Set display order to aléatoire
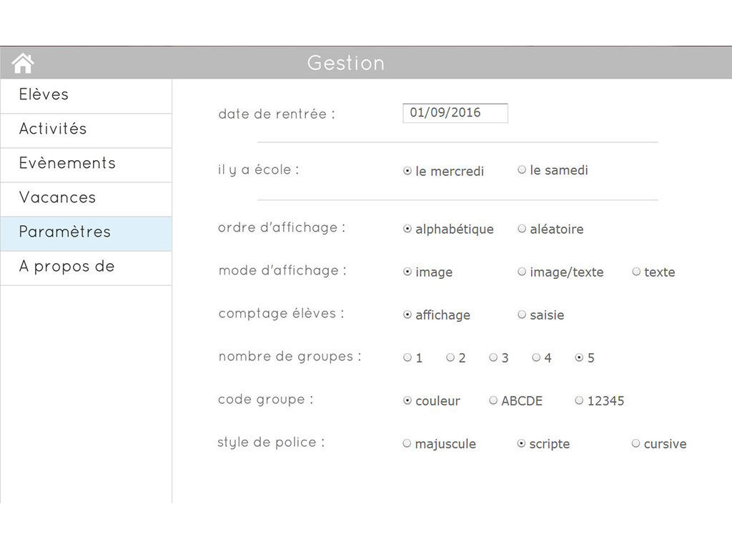The height and width of the screenshot is (549, 732). (523, 229)
